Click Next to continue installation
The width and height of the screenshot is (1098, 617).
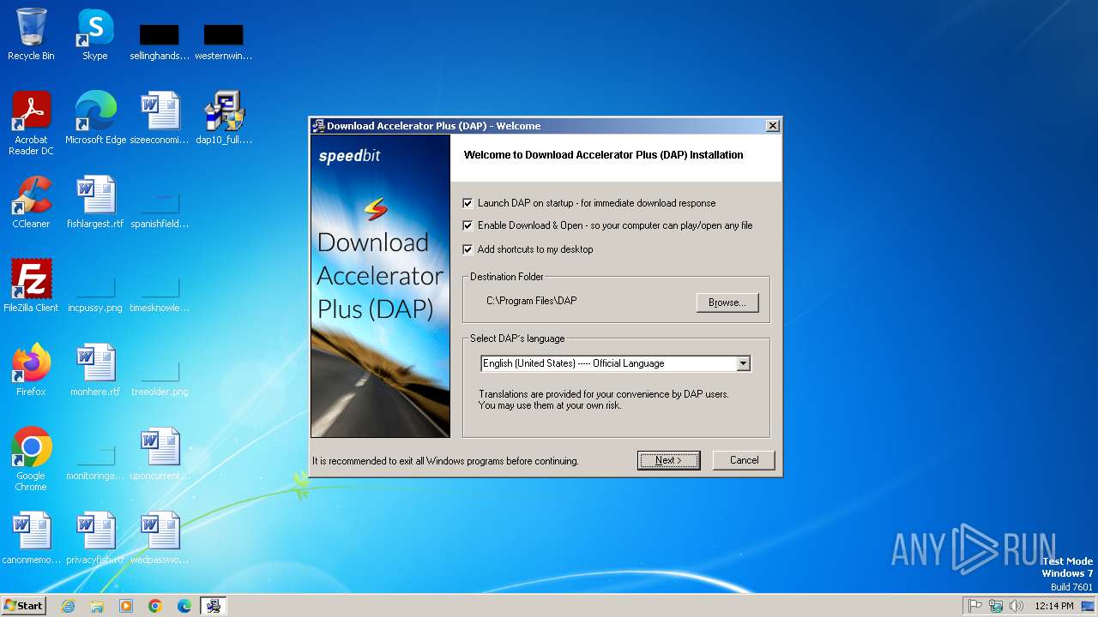(669, 460)
